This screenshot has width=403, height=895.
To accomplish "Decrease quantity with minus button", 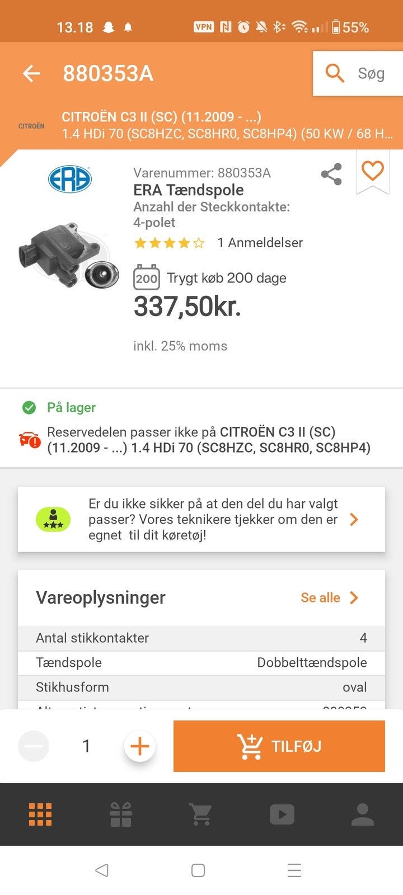I will 34,746.
